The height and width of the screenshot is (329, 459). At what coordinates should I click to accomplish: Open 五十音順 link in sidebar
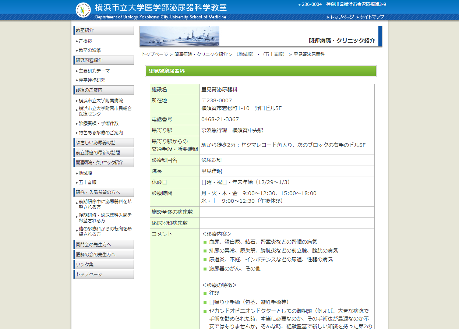tap(87, 183)
